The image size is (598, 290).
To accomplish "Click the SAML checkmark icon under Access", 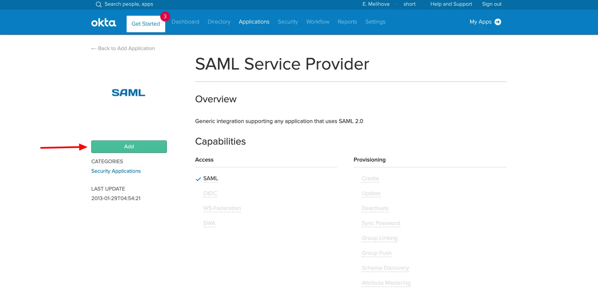I will (x=198, y=179).
